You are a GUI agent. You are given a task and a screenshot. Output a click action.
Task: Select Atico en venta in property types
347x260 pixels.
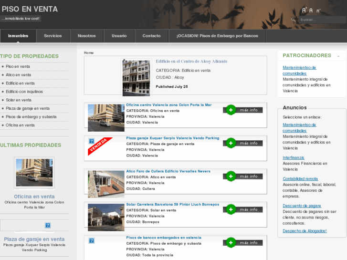[19, 75]
